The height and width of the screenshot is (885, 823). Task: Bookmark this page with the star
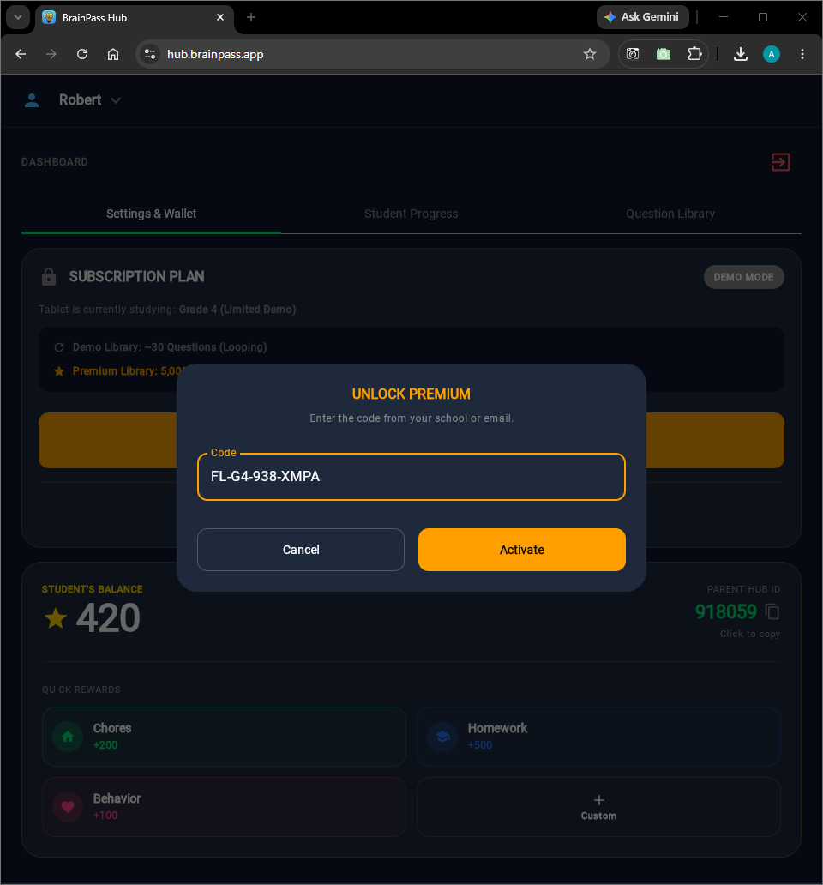pyautogui.click(x=590, y=54)
